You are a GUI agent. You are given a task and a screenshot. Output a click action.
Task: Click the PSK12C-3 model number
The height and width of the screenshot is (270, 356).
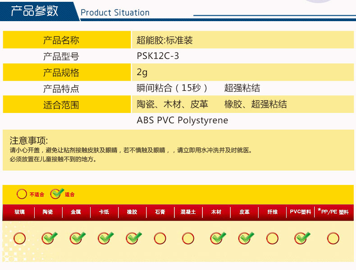click(158, 56)
